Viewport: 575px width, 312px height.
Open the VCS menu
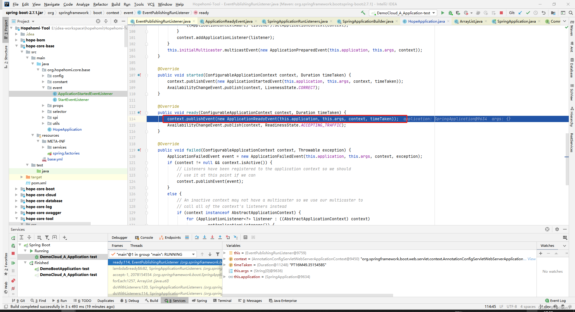151,4
